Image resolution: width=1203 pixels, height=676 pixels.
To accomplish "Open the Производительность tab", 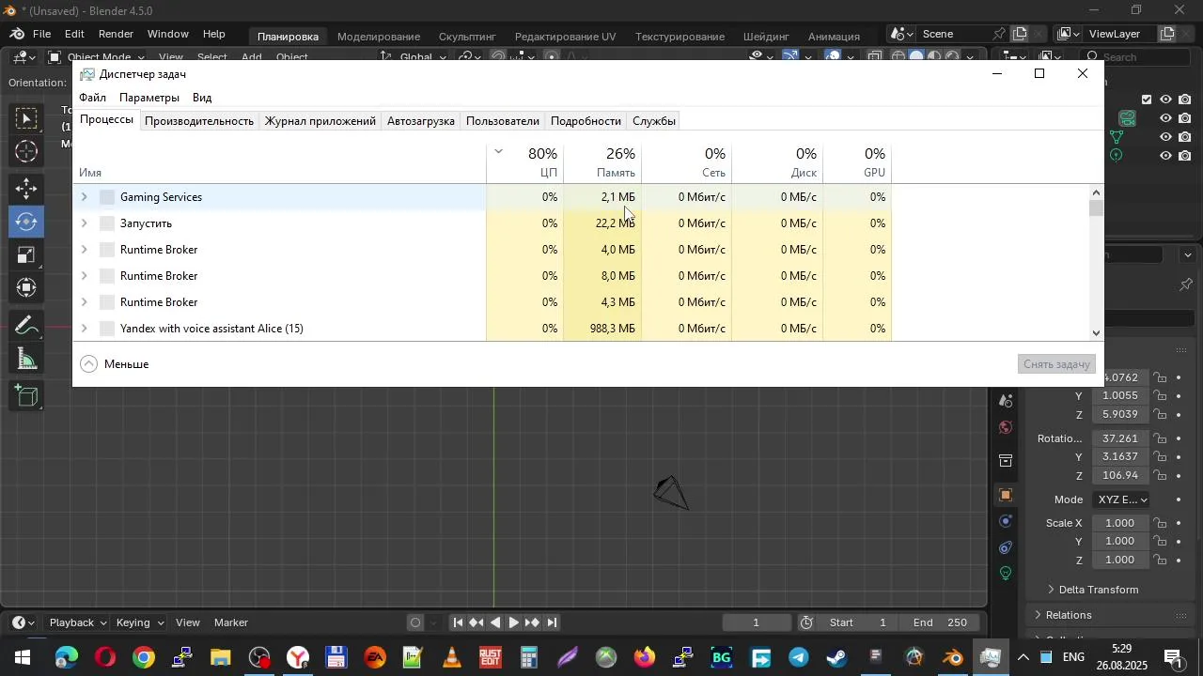I will pyautogui.click(x=199, y=121).
